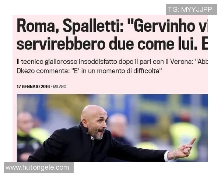Open the article photo of the coach
The height and width of the screenshot is (177, 221).
click(112, 128)
